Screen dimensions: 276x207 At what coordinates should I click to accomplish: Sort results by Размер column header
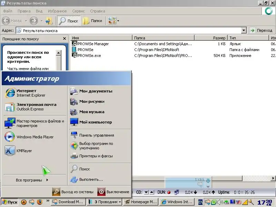point(211,38)
